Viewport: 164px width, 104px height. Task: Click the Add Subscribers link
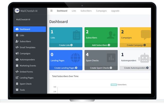[101, 45]
